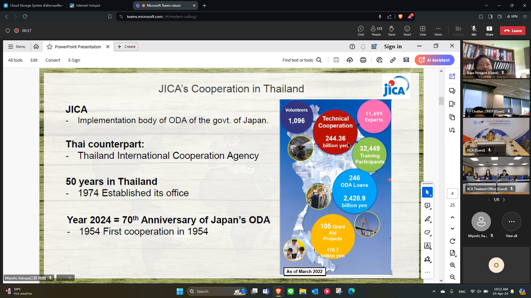Rotate the page view clockwise
This screenshot has width=531, height=298.
(x=452, y=241)
